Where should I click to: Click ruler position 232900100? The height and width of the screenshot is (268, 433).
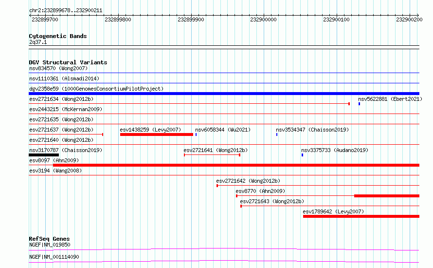pyautogui.click(x=336, y=19)
